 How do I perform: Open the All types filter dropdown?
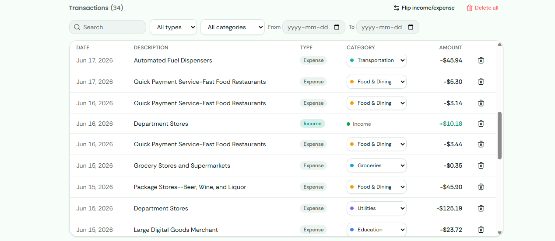pos(173,27)
